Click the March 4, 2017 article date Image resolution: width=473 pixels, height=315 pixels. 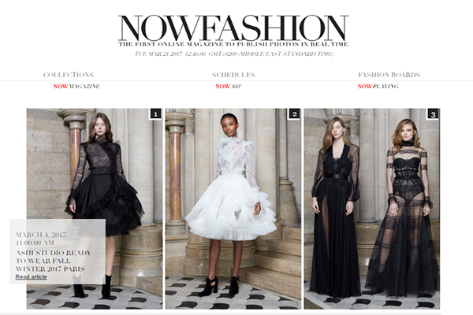click(x=41, y=235)
